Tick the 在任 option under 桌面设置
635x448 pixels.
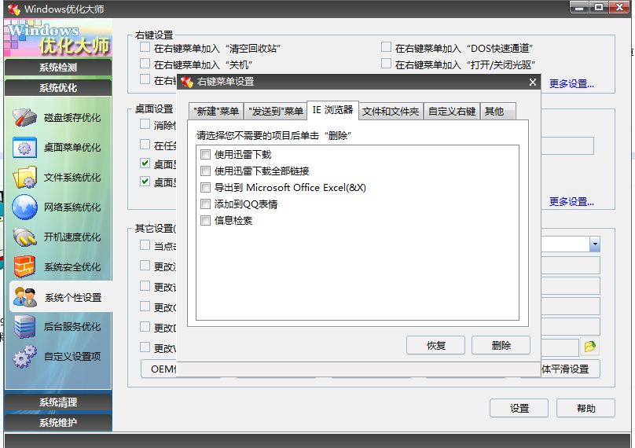145,144
